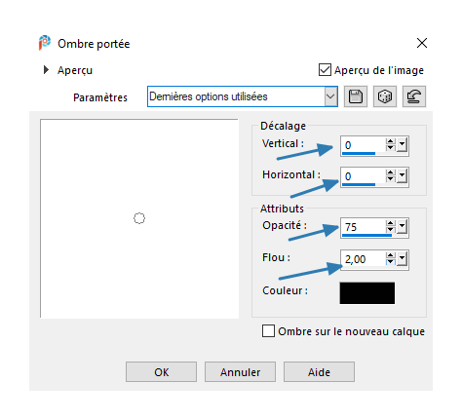Decrease Horizontal offset with down spinner arrow
The image size is (462, 420).
(390, 179)
